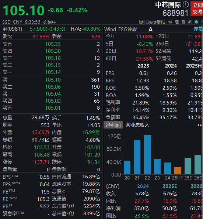The image size is (203, 219).
Task: Open the 详情 ESG details link
Action: tap(198, 29)
